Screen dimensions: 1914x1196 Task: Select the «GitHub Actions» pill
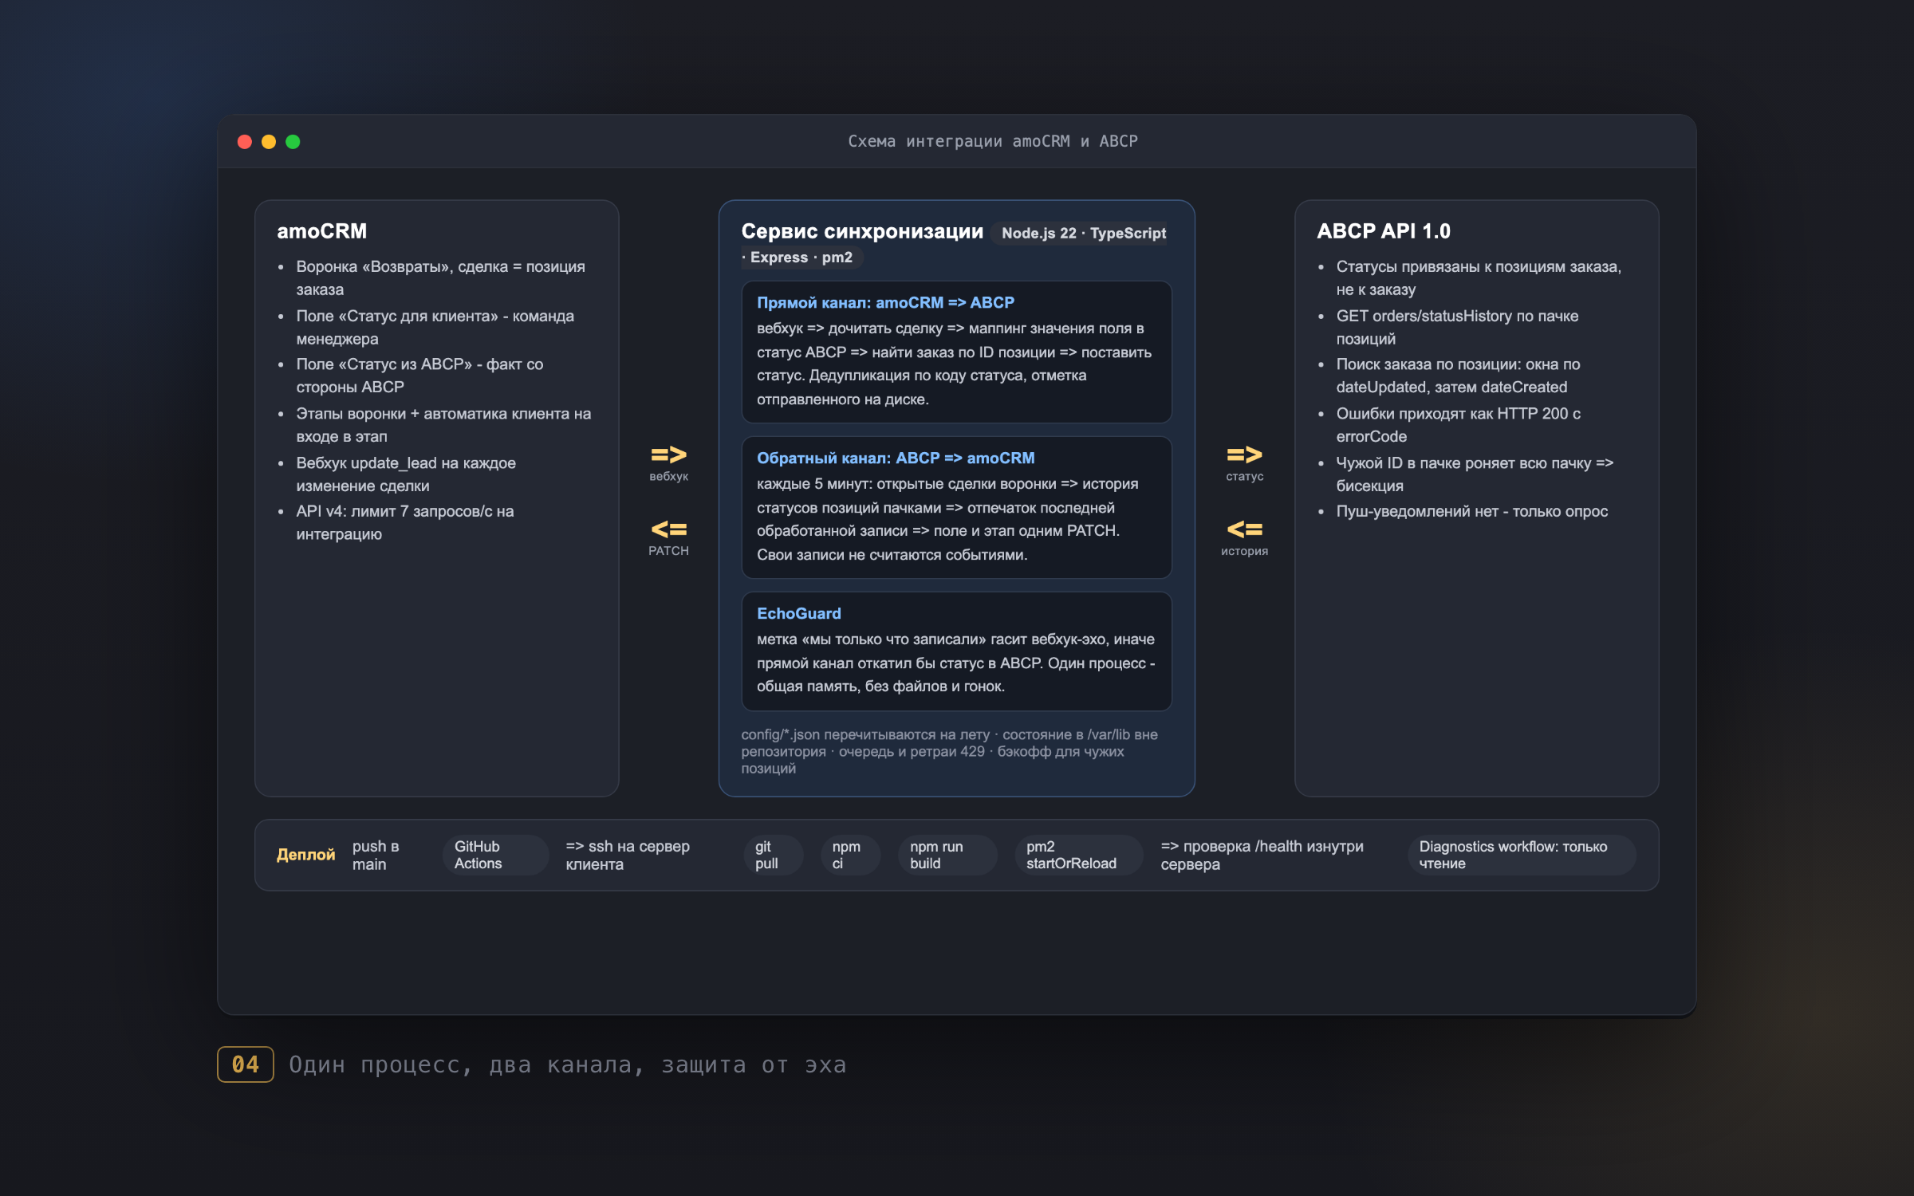tap(495, 855)
